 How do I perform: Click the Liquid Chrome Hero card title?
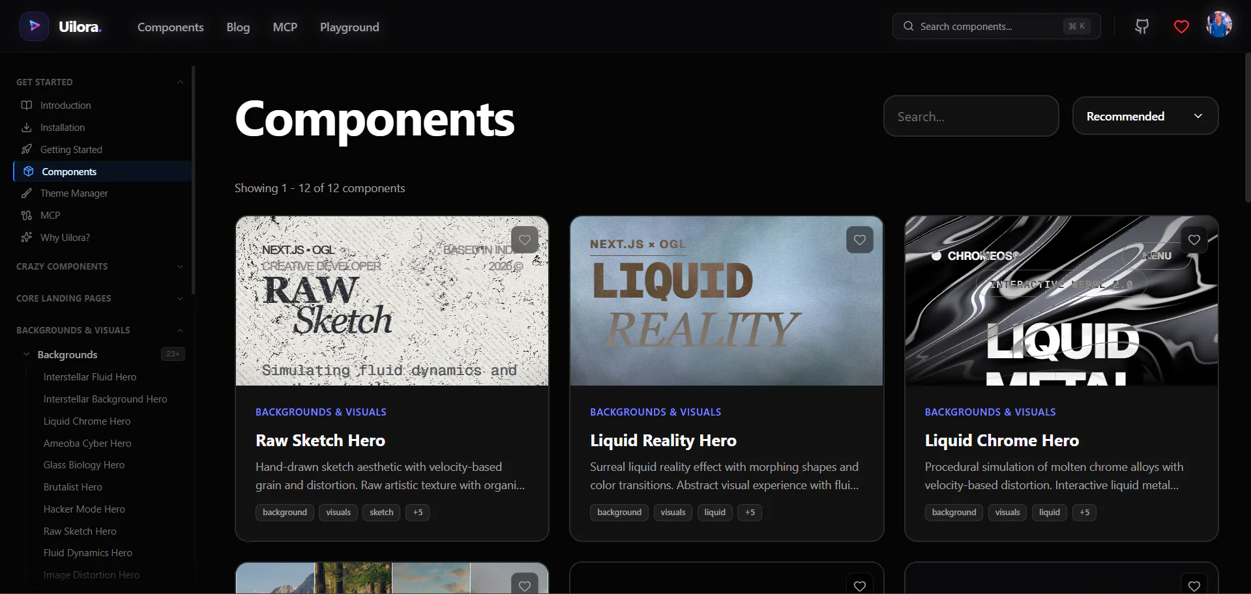click(x=1001, y=440)
